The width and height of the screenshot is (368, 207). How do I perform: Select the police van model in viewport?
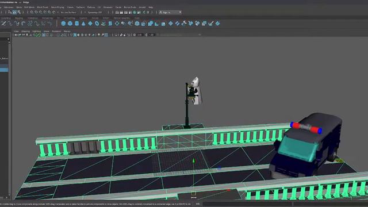(x=305, y=145)
